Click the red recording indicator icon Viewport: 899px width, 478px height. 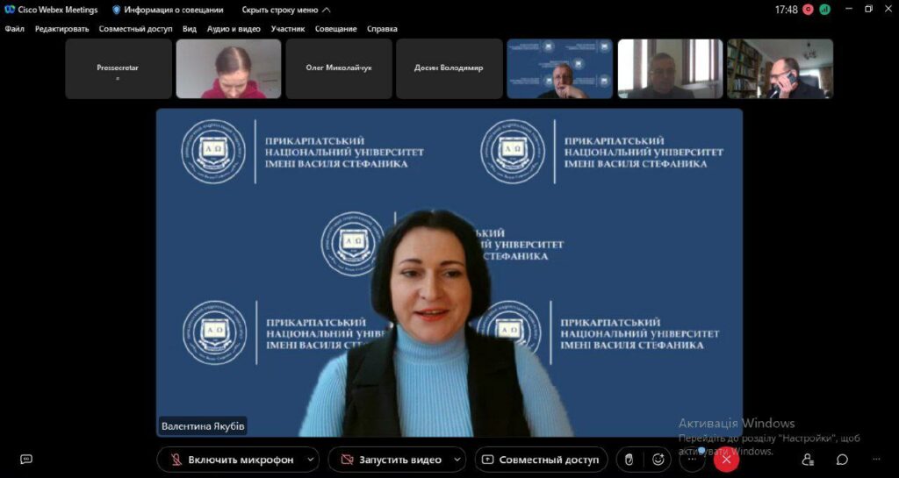(808, 10)
